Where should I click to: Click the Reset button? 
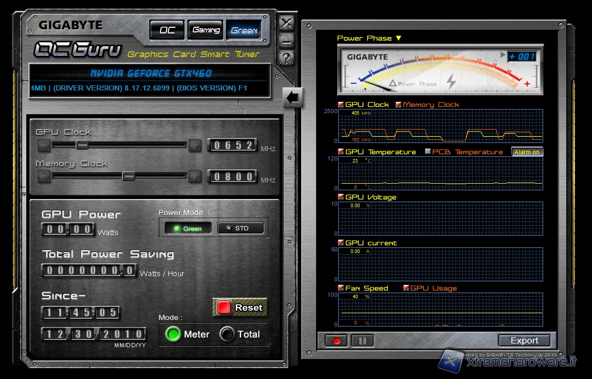[x=240, y=308]
